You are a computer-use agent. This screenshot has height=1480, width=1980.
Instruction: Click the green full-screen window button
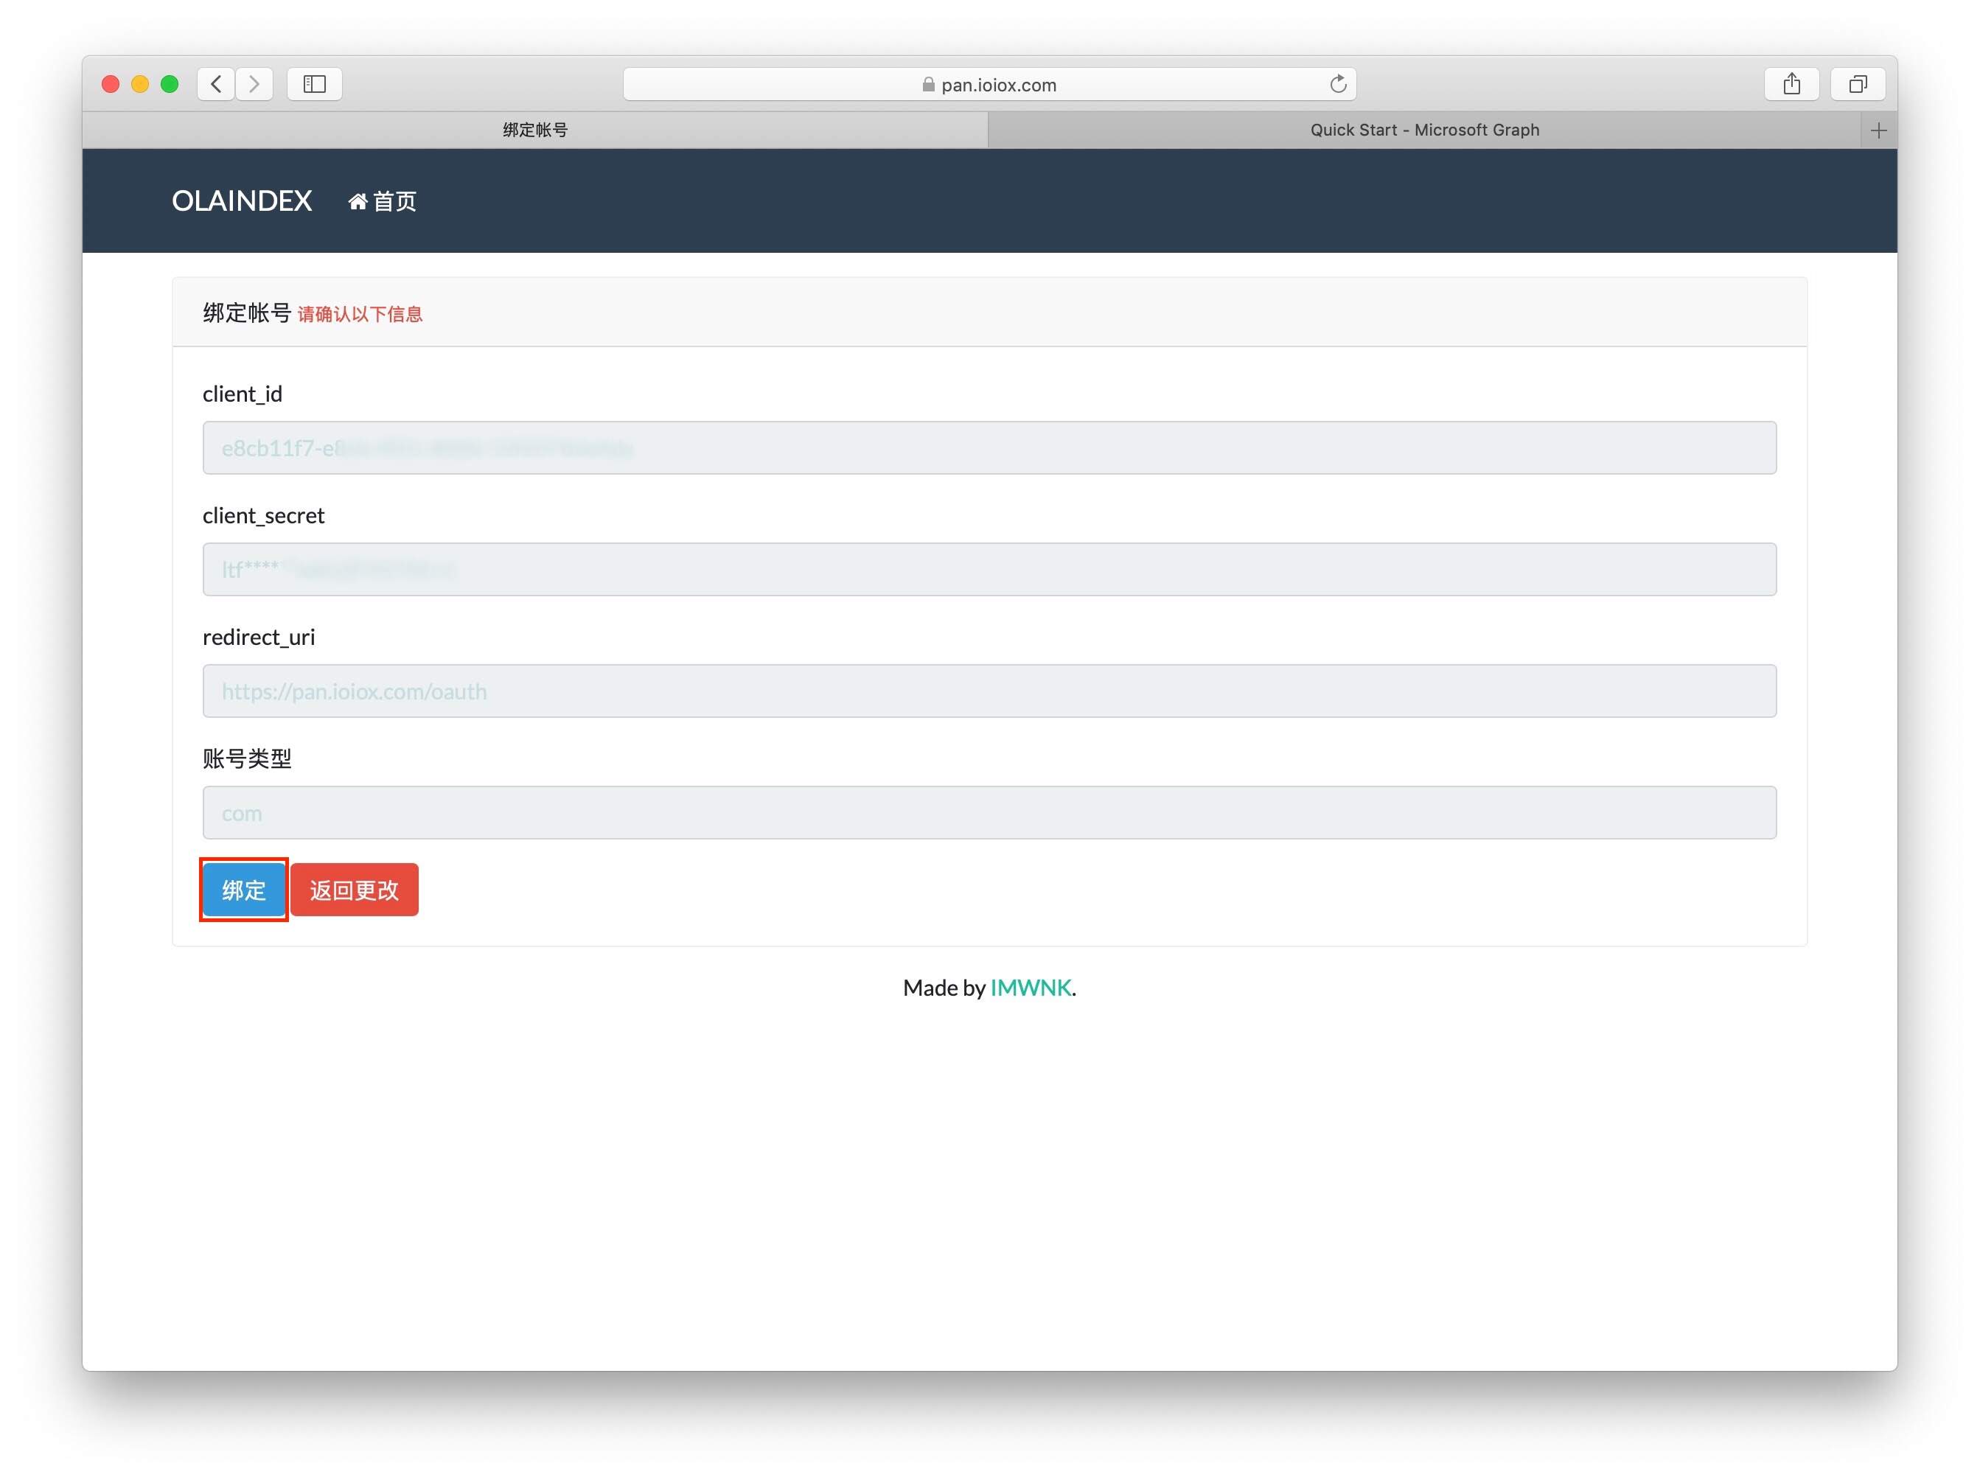pyautogui.click(x=170, y=84)
